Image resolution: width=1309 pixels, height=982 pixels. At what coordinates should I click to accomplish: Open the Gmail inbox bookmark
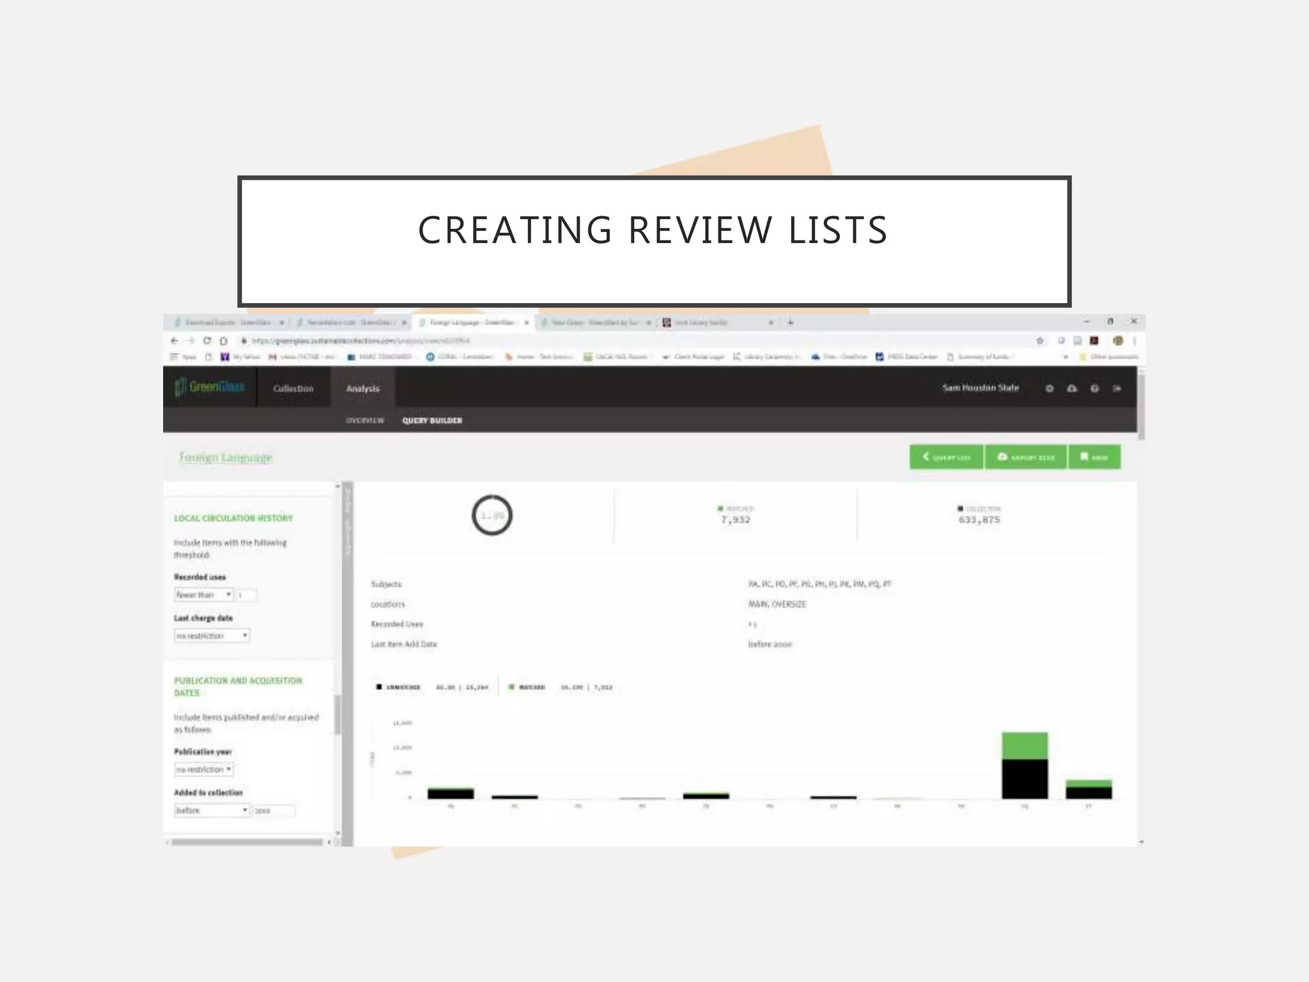tap(302, 357)
